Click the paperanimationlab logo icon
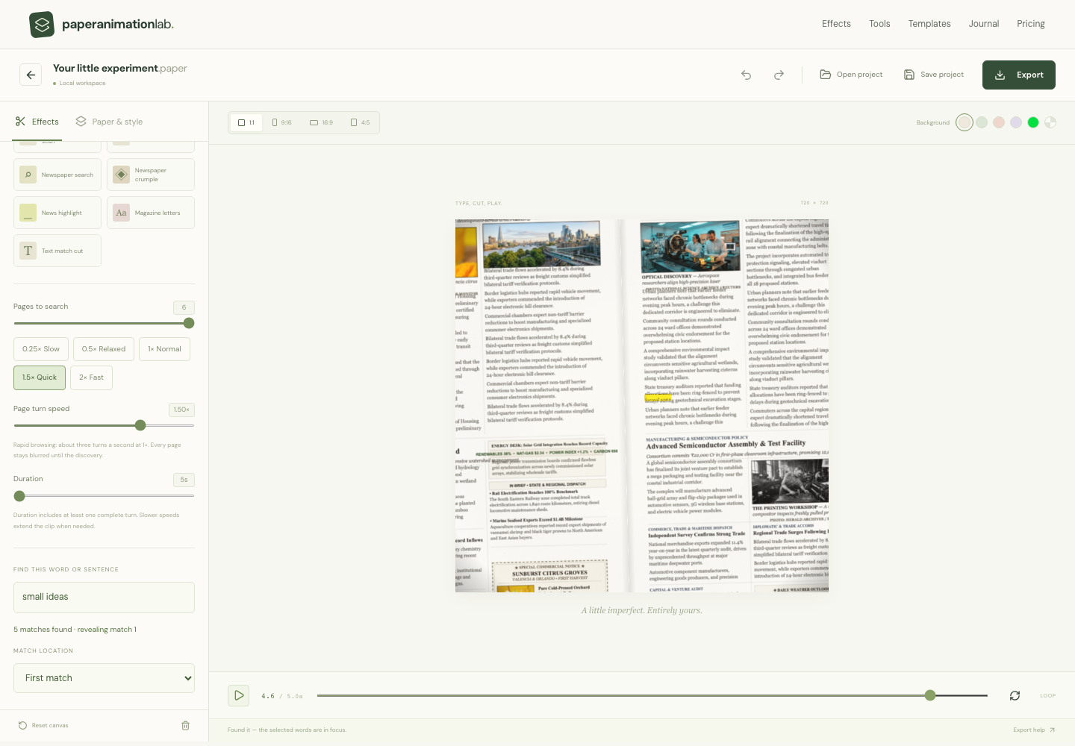1075x746 pixels. click(x=42, y=25)
